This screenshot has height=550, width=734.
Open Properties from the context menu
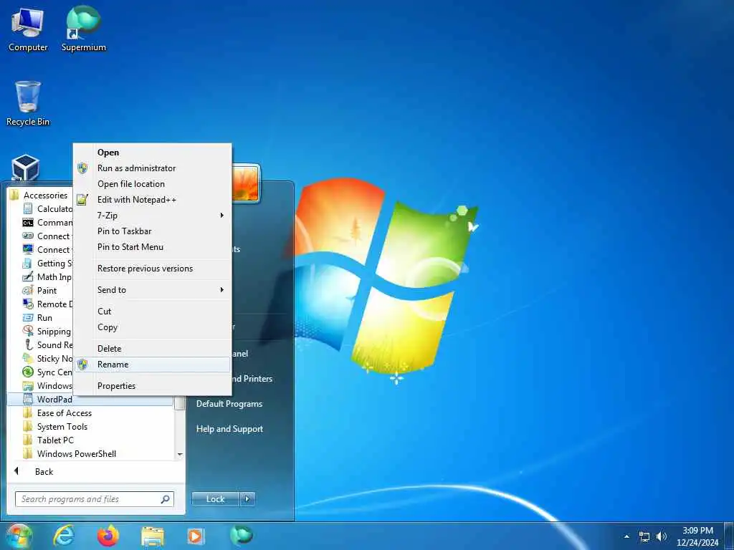[x=152, y=386]
